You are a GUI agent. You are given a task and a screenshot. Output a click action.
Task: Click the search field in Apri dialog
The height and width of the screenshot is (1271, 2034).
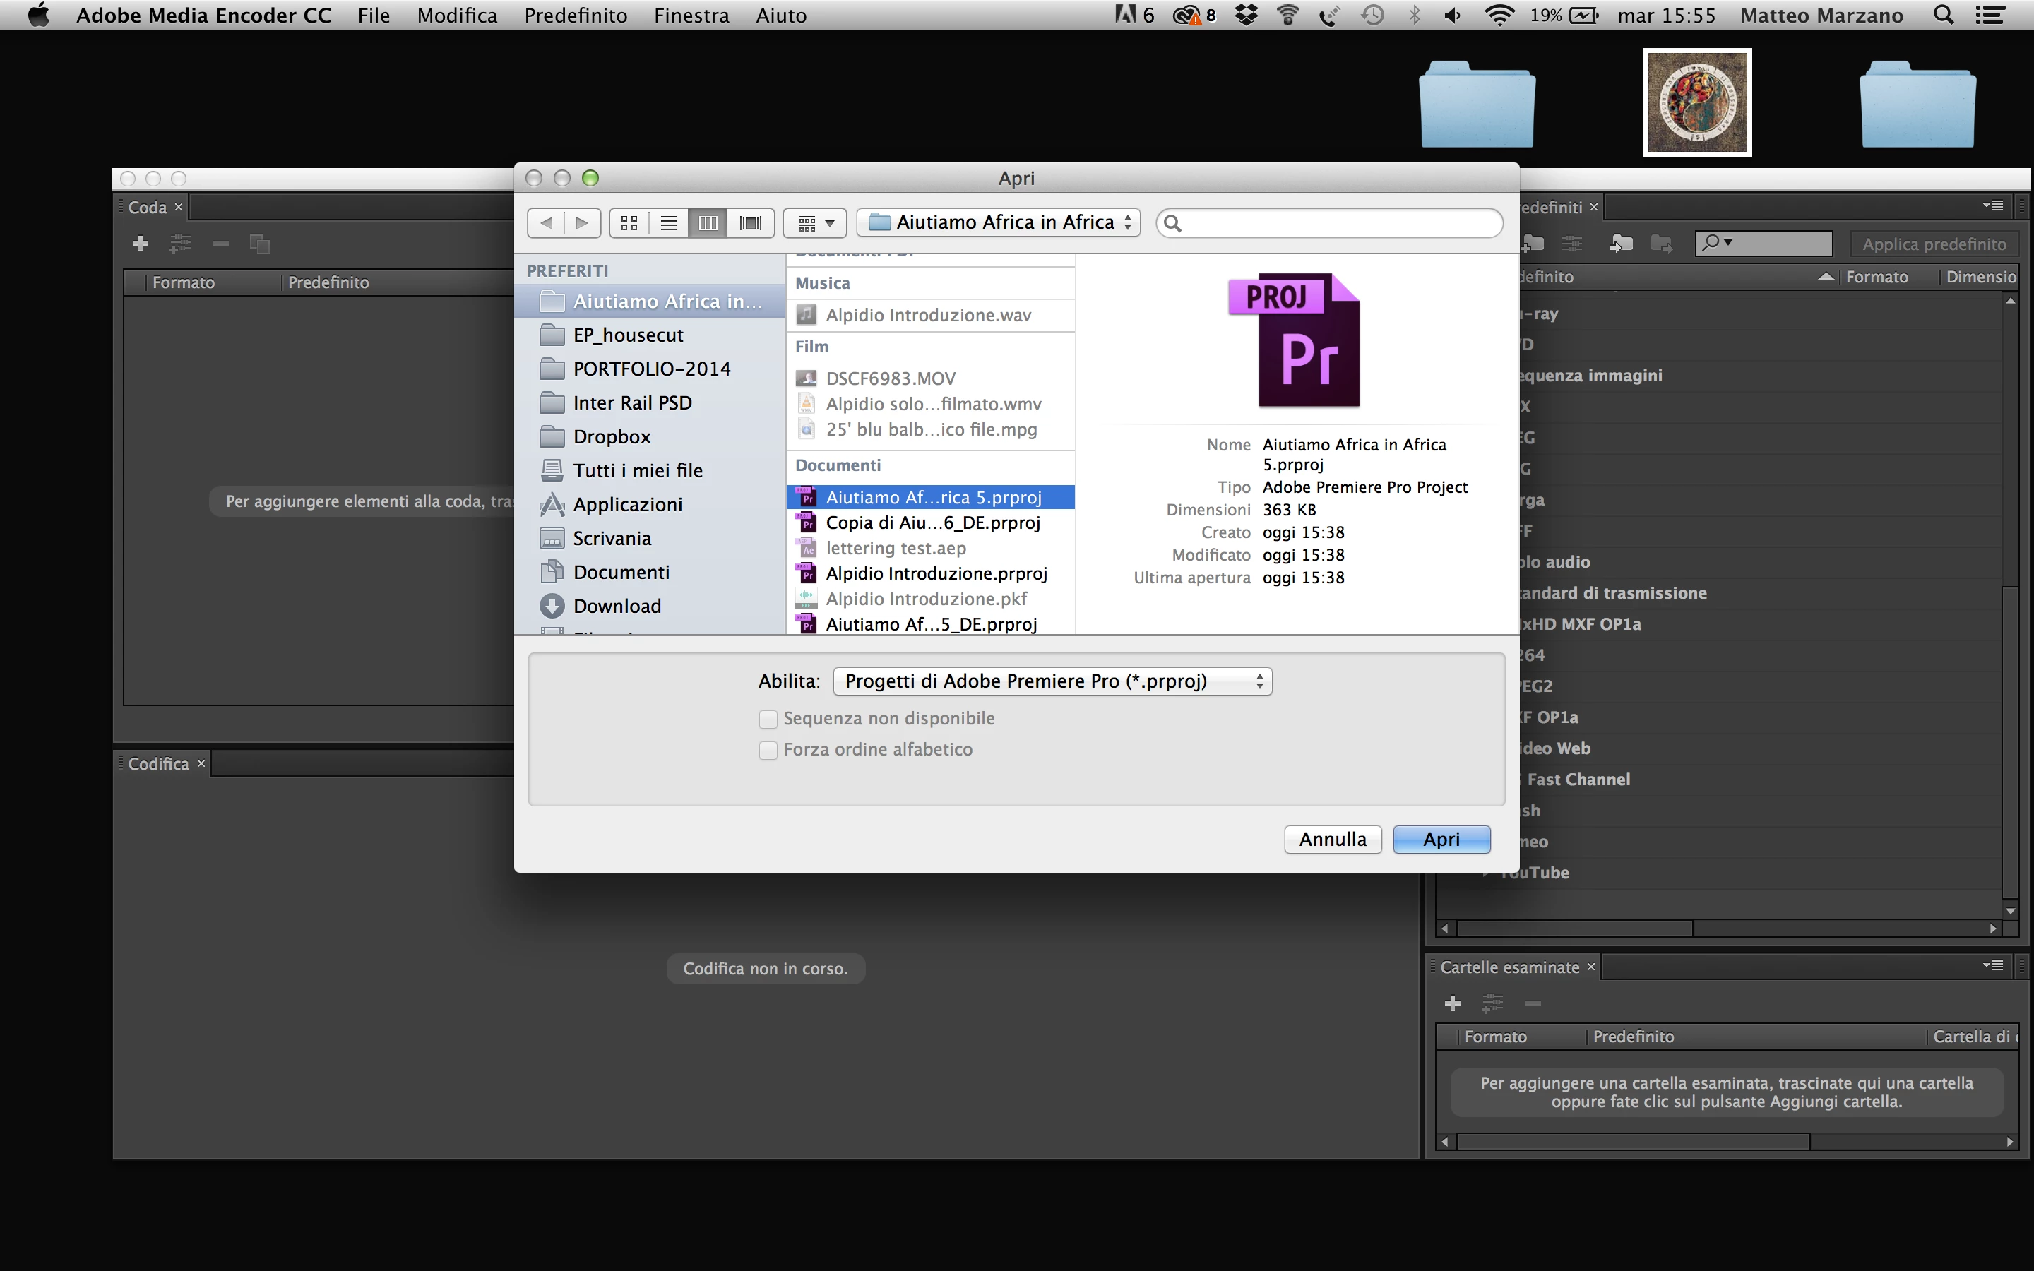(1336, 222)
